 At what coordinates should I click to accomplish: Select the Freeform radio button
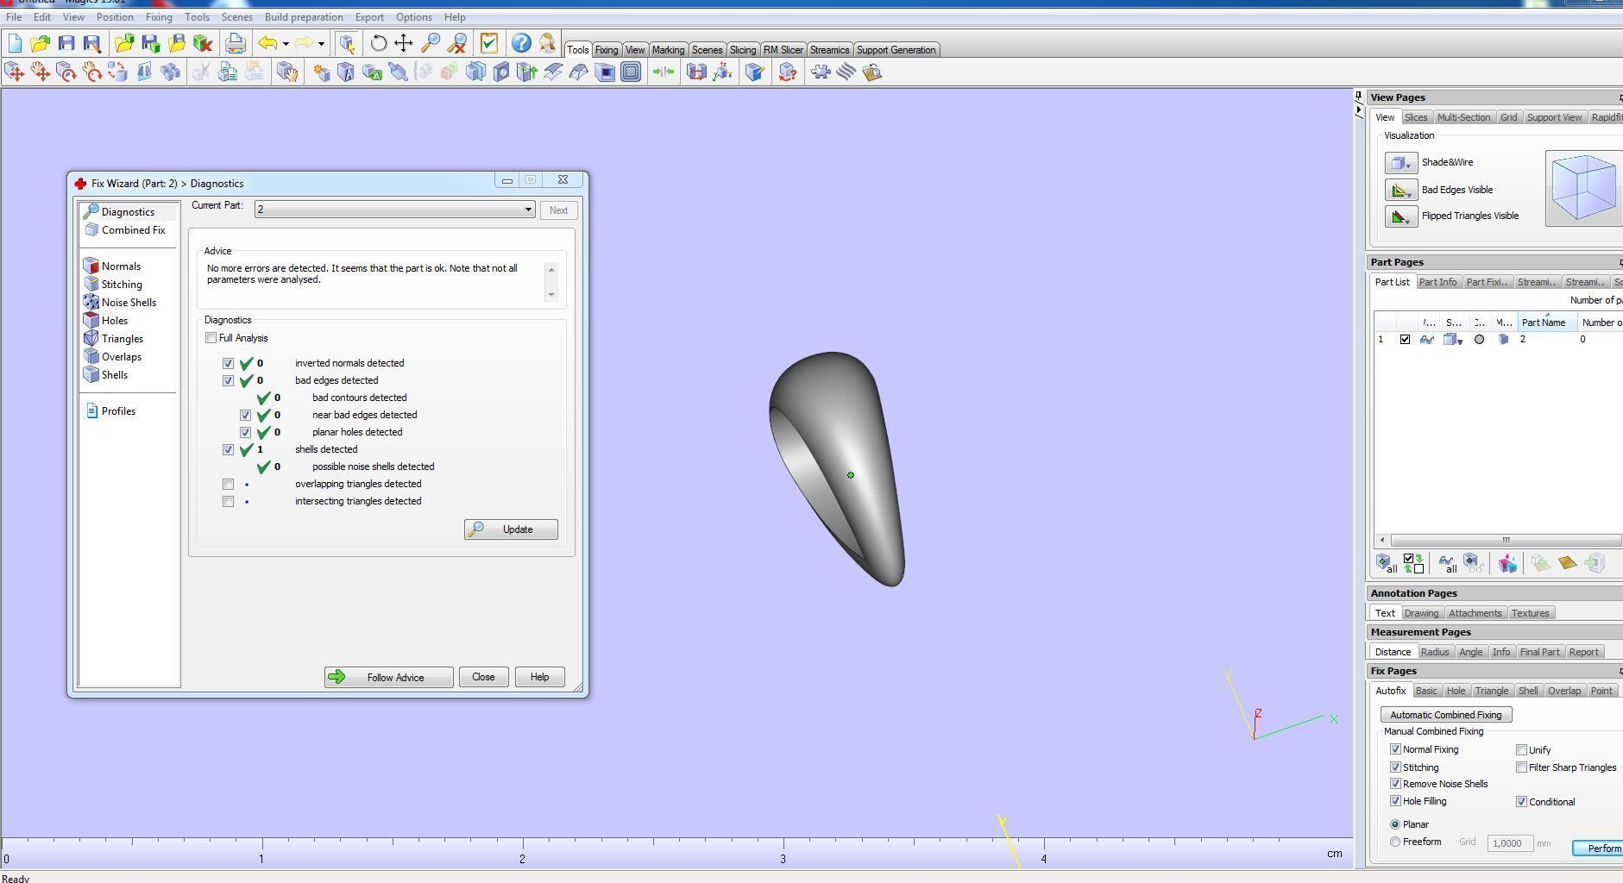(1394, 842)
